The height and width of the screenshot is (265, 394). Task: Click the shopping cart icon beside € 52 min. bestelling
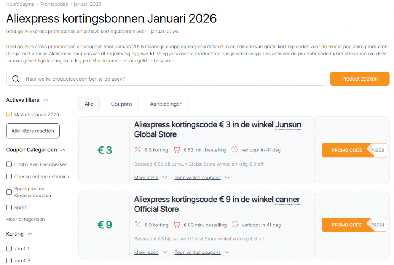[x=177, y=150]
